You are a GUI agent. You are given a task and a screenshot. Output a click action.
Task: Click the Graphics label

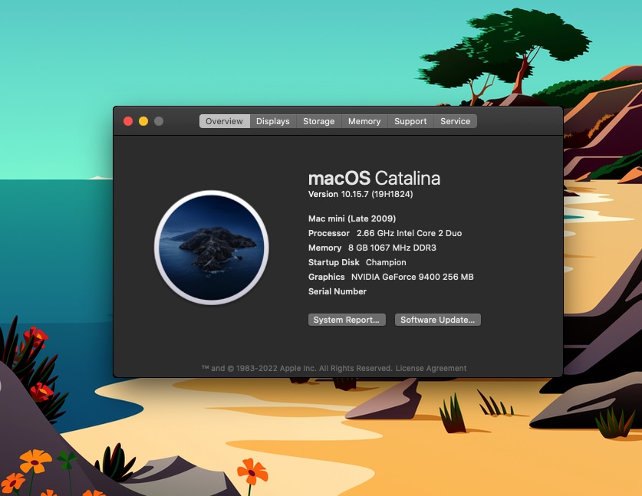tap(326, 277)
